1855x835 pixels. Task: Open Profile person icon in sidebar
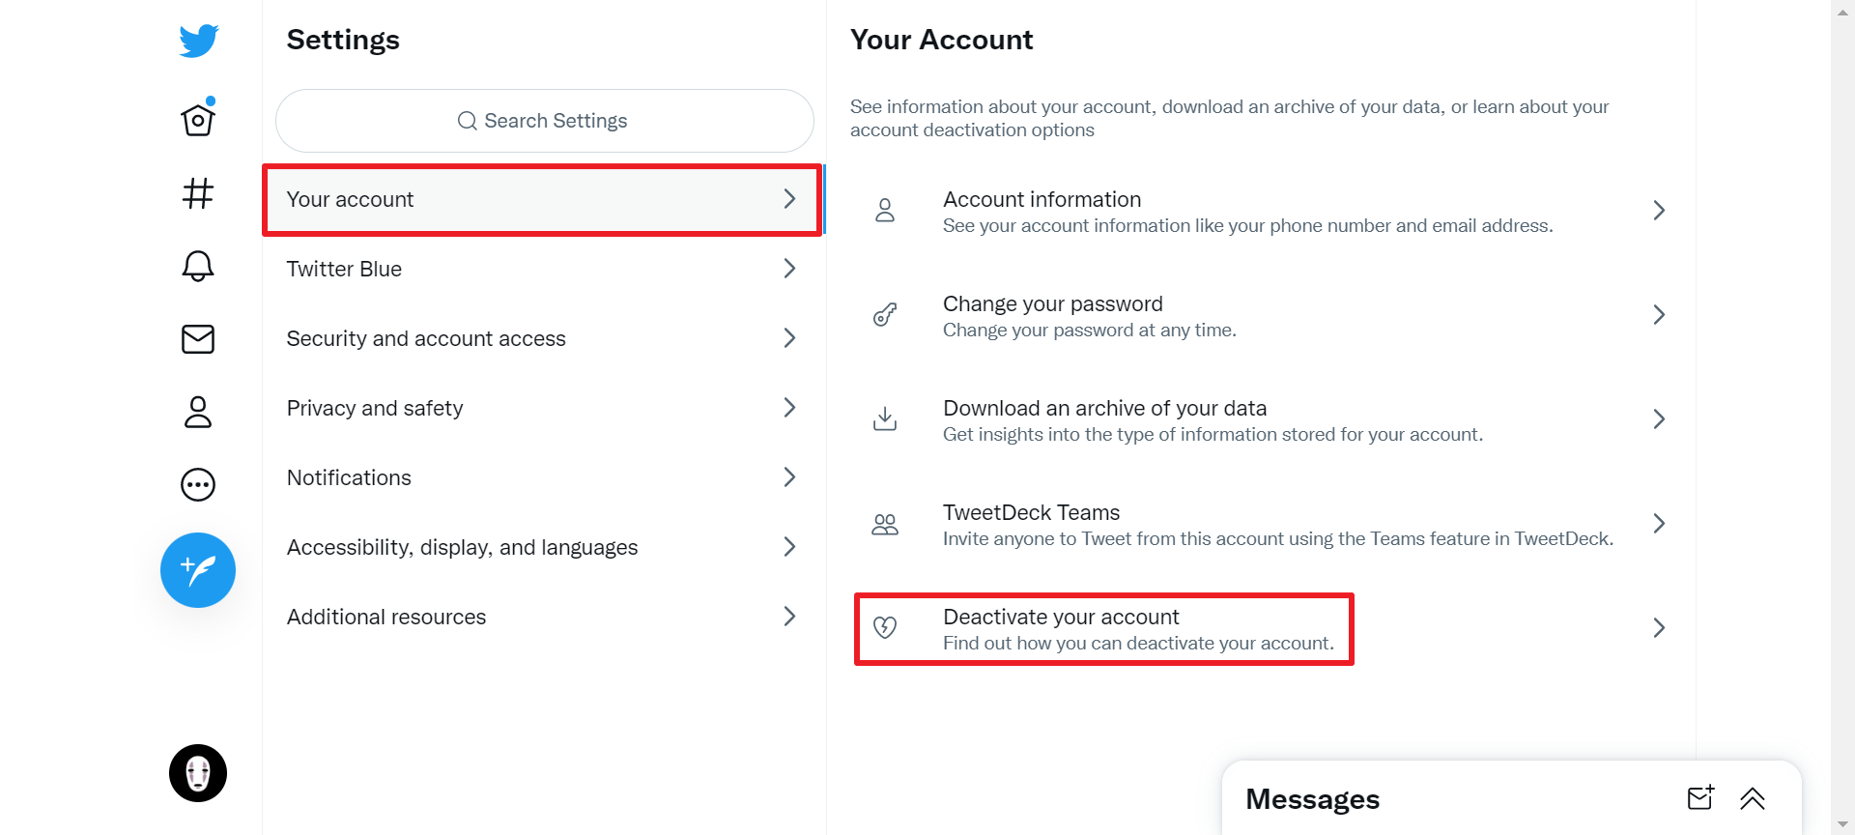click(198, 412)
